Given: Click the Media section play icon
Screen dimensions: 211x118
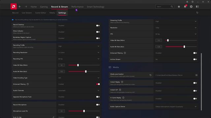Looking at the screenshot, I should tap(110, 67).
